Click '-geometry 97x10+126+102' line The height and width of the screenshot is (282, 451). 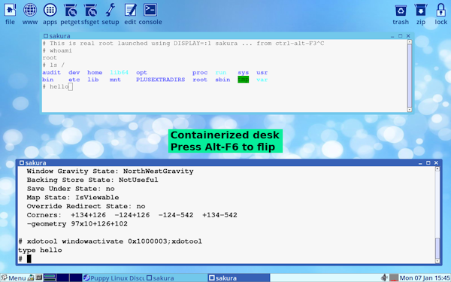pyautogui.click(x=77, y=224)
